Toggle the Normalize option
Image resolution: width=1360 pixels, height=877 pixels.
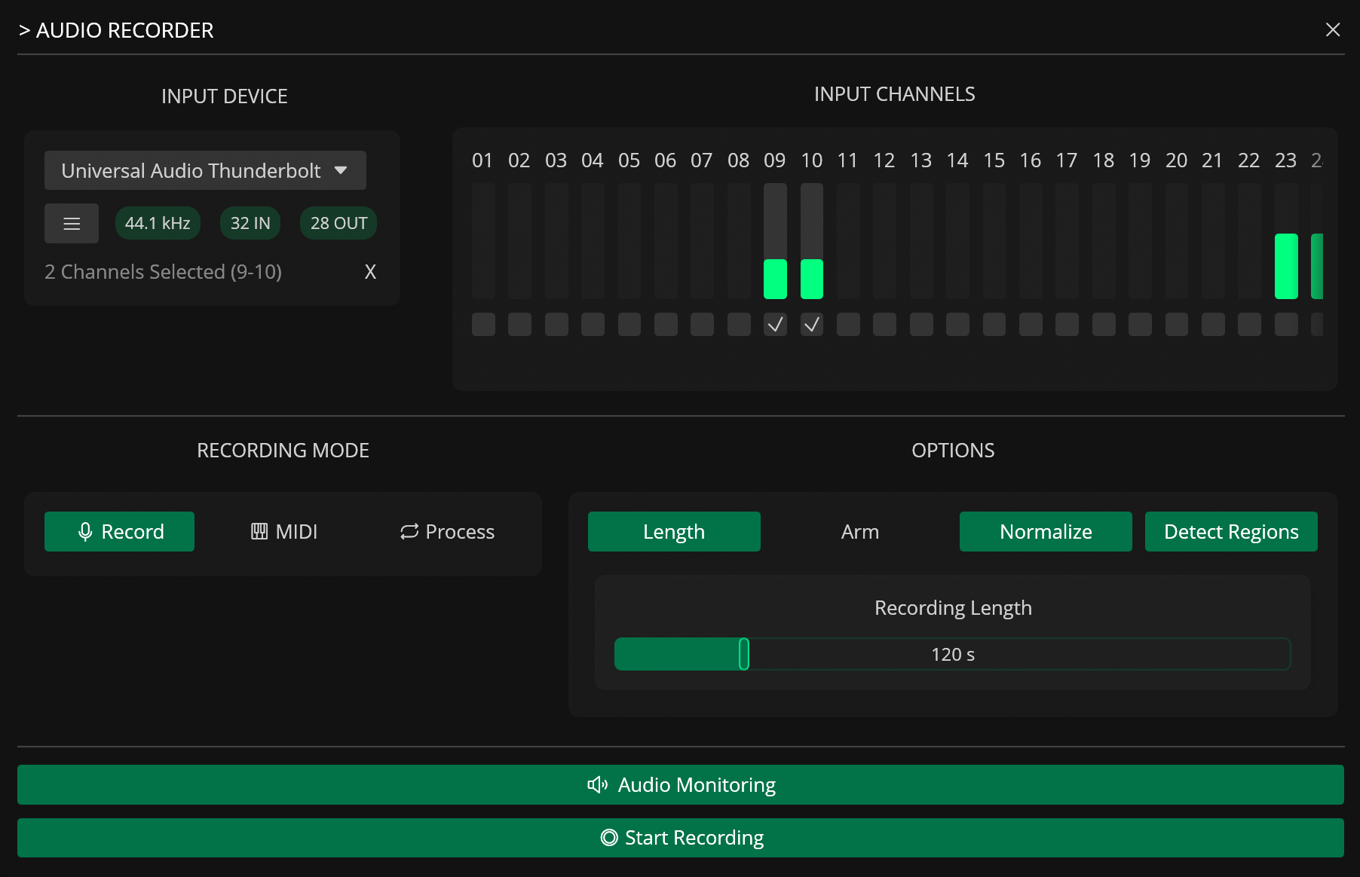(1046, 531)
